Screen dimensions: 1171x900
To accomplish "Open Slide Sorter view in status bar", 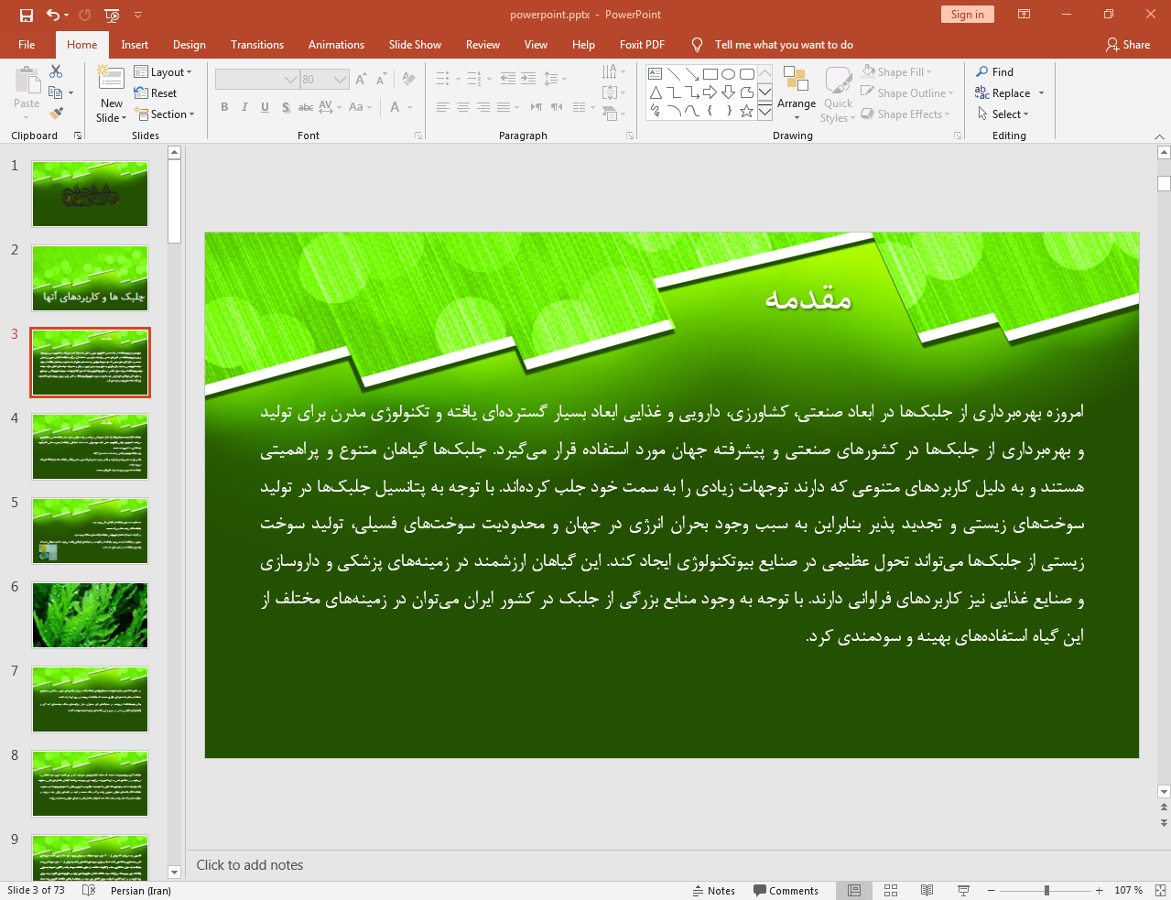I will 890,890.
